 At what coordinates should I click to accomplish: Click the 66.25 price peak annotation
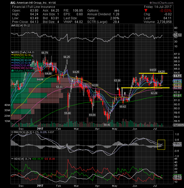tap(67, 57)
